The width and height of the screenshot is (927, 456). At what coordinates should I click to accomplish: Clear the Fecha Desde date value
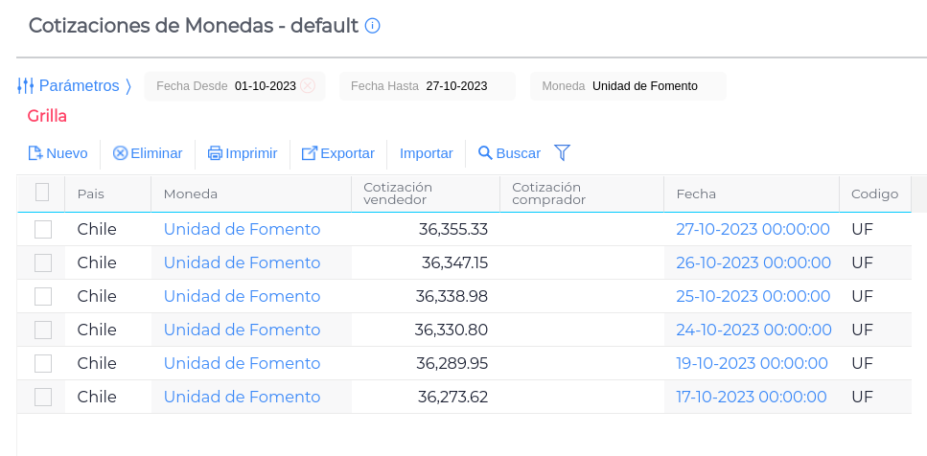point(308,86)
